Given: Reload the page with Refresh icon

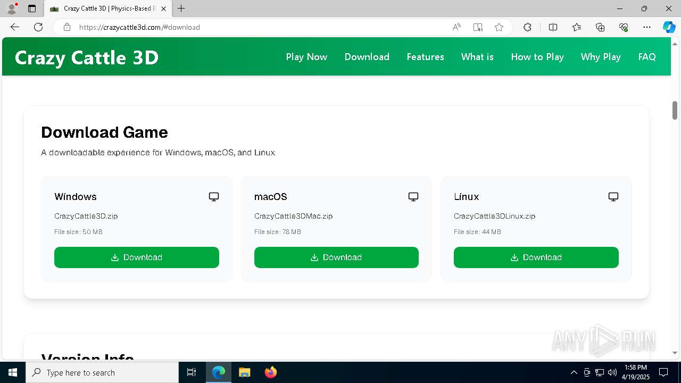Looking at the screenshot, I should coord(38,27).
